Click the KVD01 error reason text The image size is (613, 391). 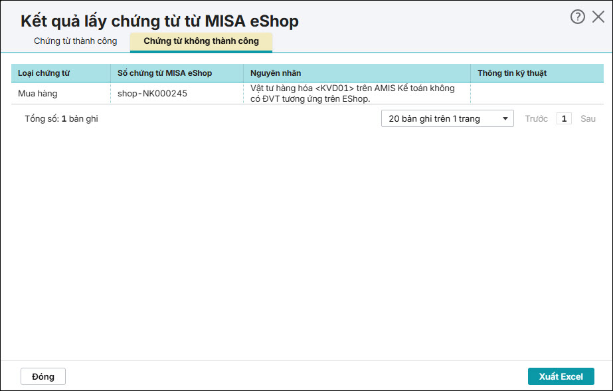click(352, 93)
